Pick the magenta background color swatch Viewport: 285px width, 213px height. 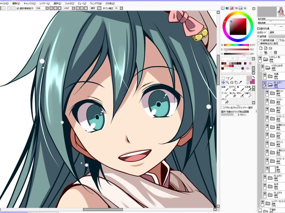(x=252, y=82)
